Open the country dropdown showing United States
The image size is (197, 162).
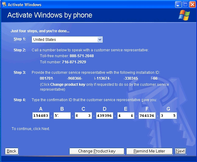click(67, 40)
